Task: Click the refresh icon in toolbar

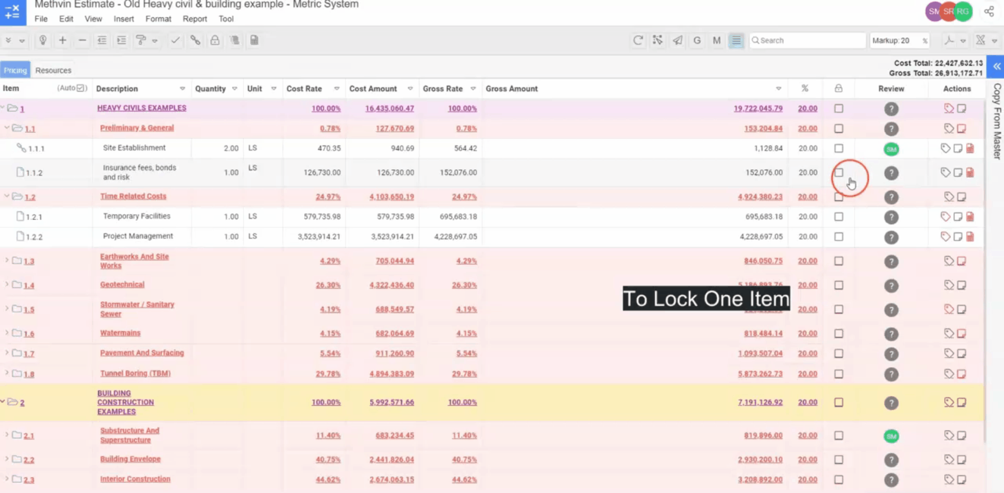Action: [638, 40]
